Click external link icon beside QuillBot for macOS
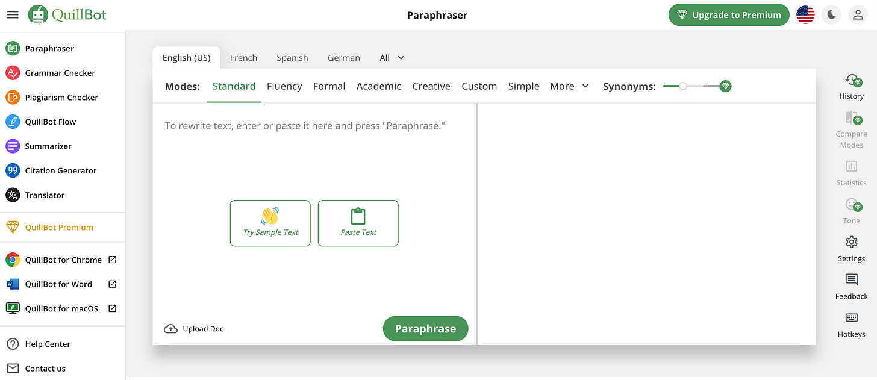Screen dimensions: 877x380 (112, 308)
